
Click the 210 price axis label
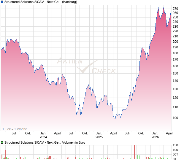pyautogui.click(x=175, y=36)
